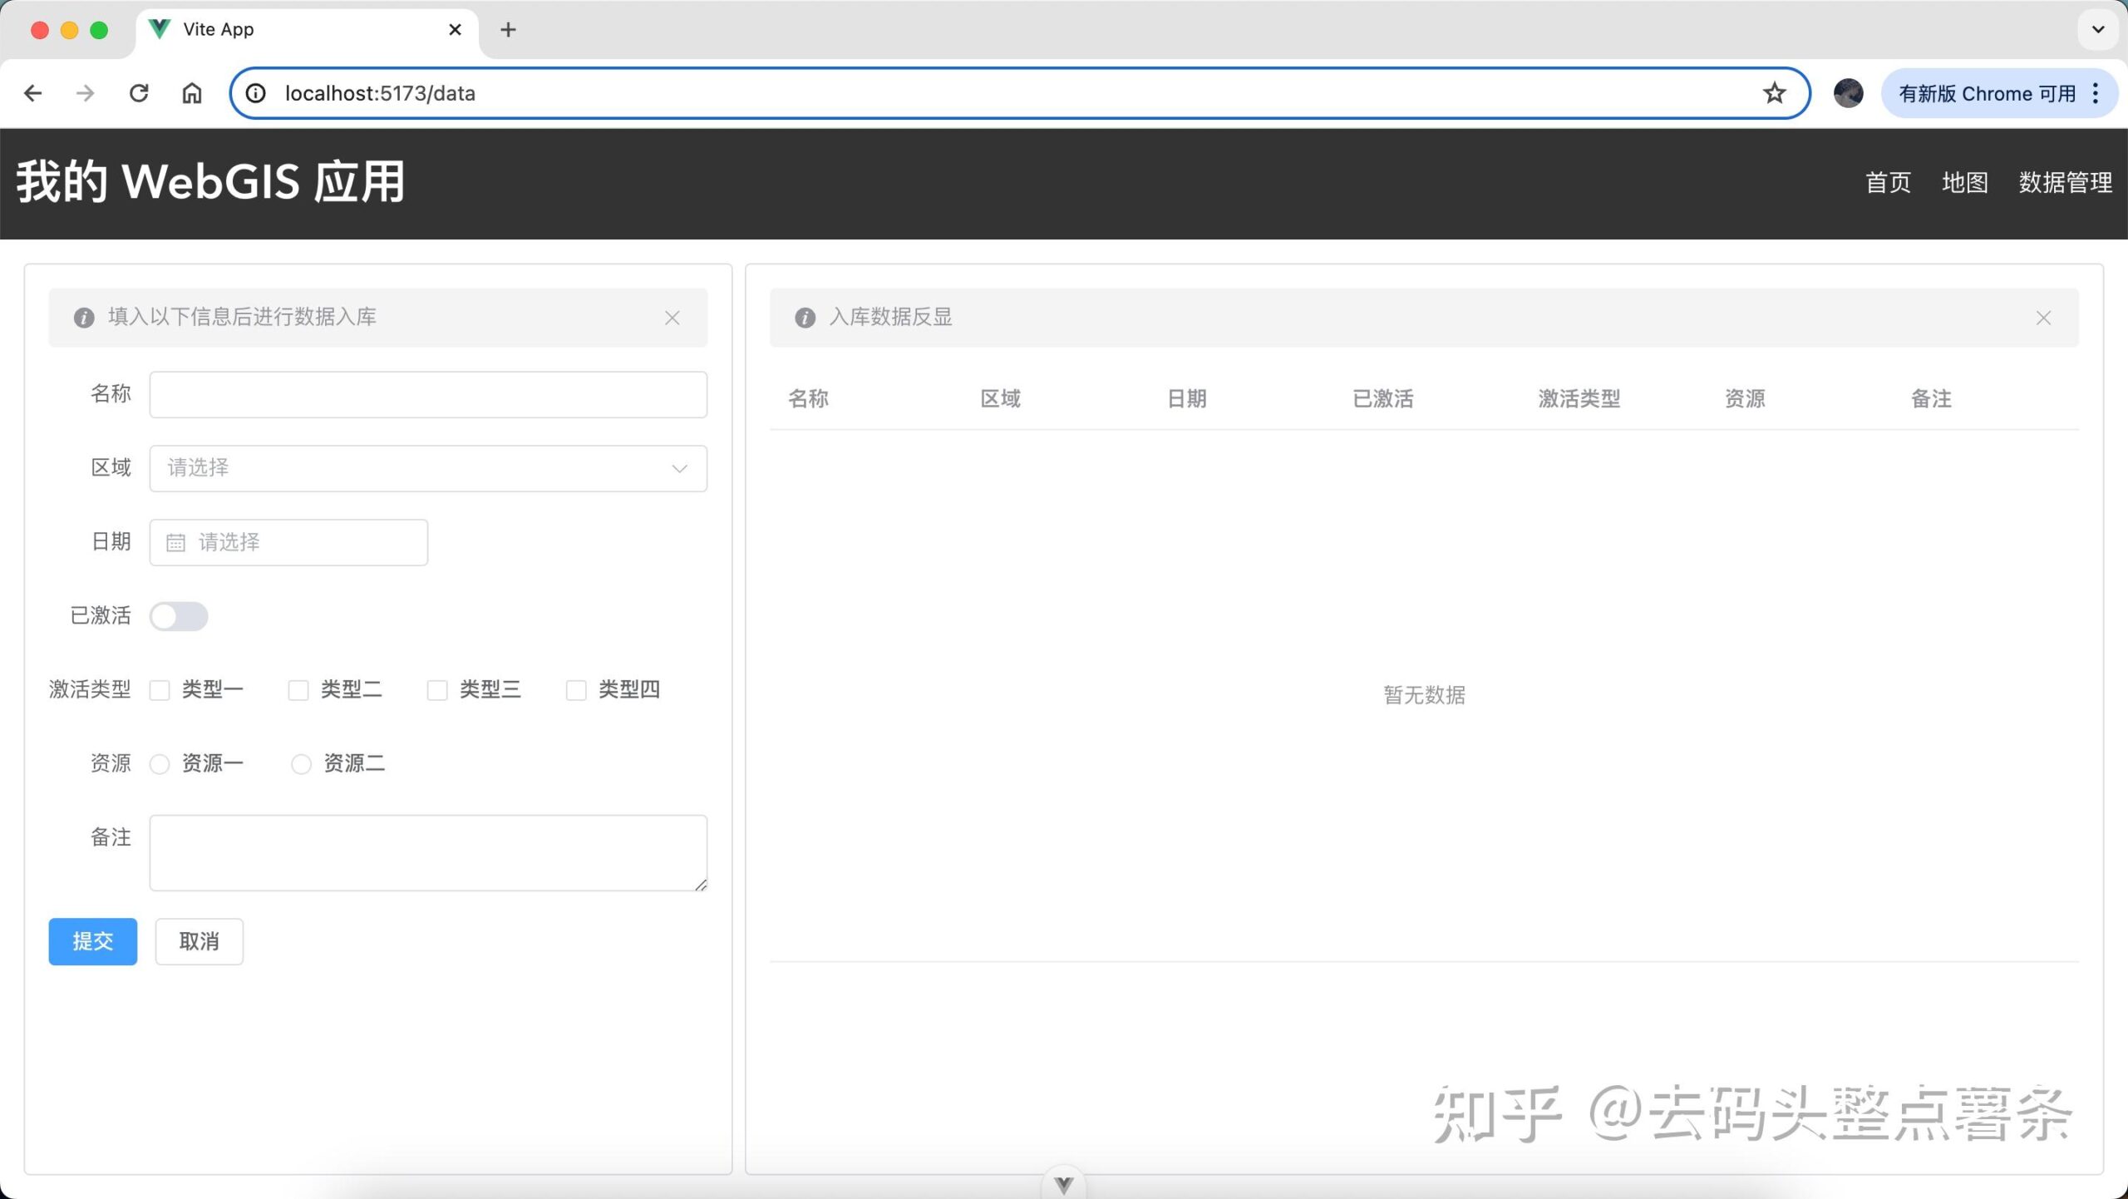Viewport: 2128px width, 1199px height.
Task: View site information icon in address bar
Action: 256,93
